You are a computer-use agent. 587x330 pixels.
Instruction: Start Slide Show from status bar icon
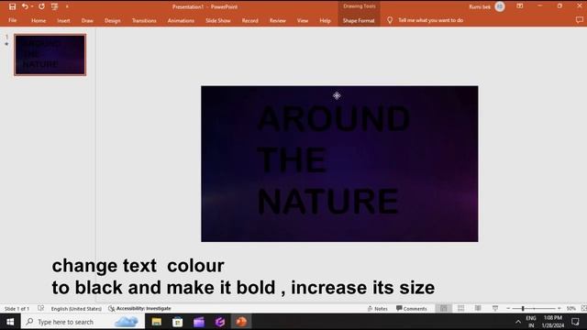(x=495, y=308)
